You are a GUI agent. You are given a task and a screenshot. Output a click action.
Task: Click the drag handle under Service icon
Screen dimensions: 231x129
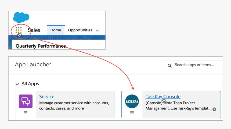point(26,113)
